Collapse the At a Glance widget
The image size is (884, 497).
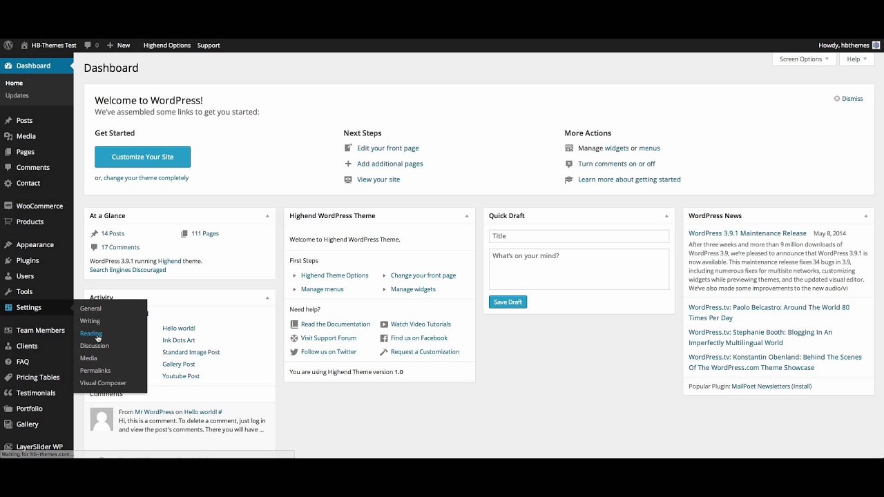click(x=267, y=216)
